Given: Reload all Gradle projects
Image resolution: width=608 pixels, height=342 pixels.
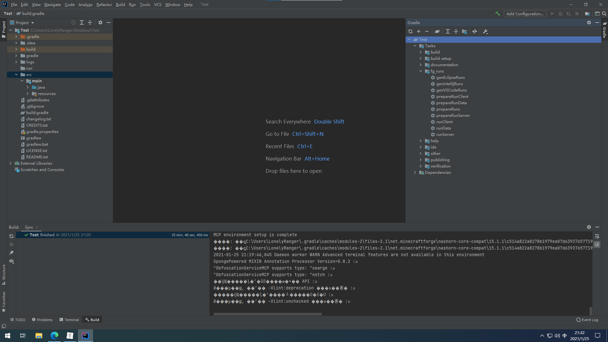Looking at the screenshot, I should click(x=410, y=31).
